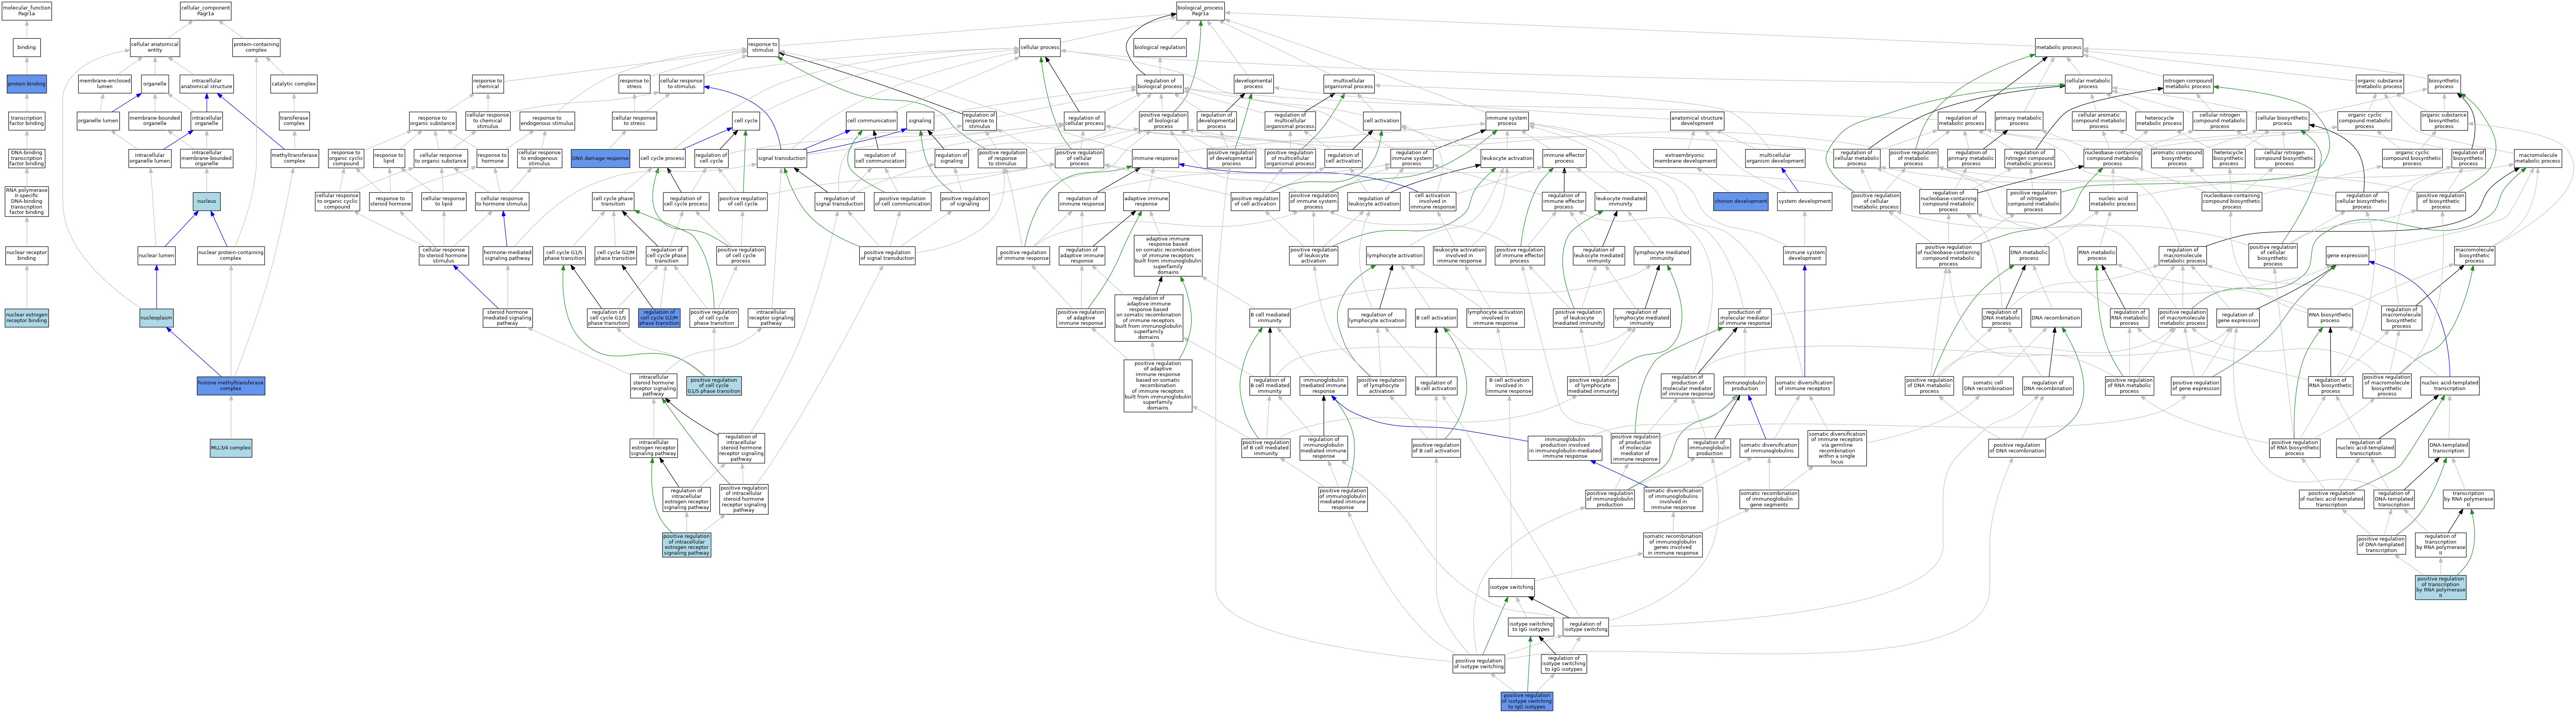Select the 'nucleoplasm' node

click(x=156, y=318)
